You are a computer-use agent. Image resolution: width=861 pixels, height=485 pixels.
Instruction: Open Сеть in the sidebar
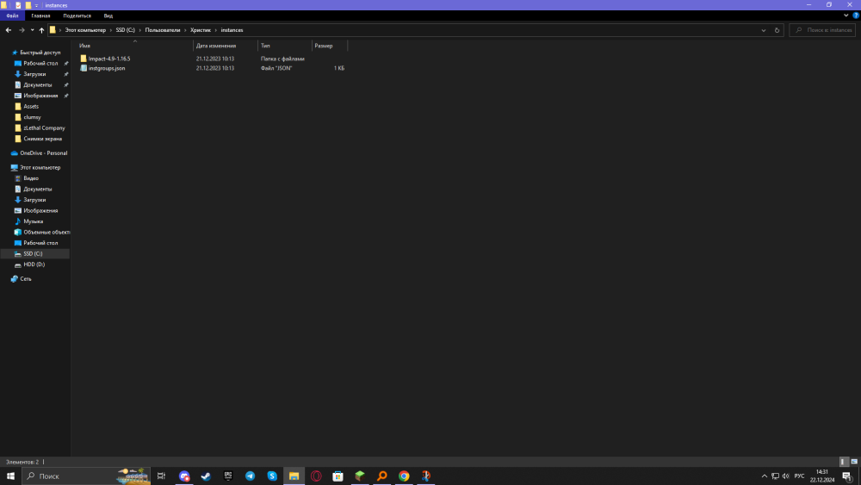25,279
